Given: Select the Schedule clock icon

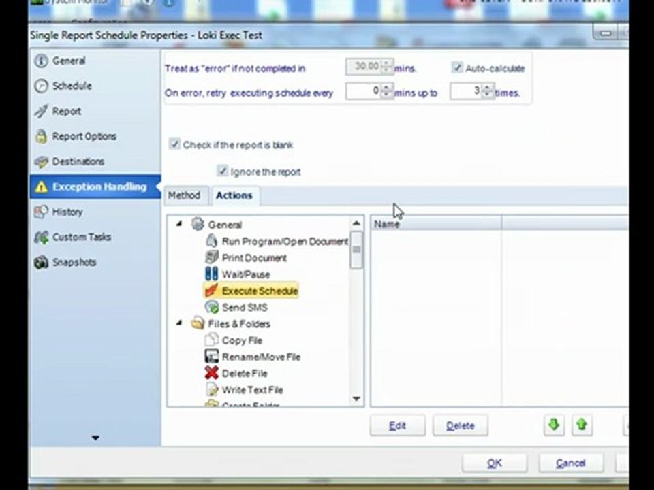Looking at the screenshot, I should 41,86.
